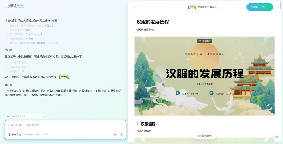
Task: Select the 重新生成PPT suggestion
Action: [x=19, y=116]
